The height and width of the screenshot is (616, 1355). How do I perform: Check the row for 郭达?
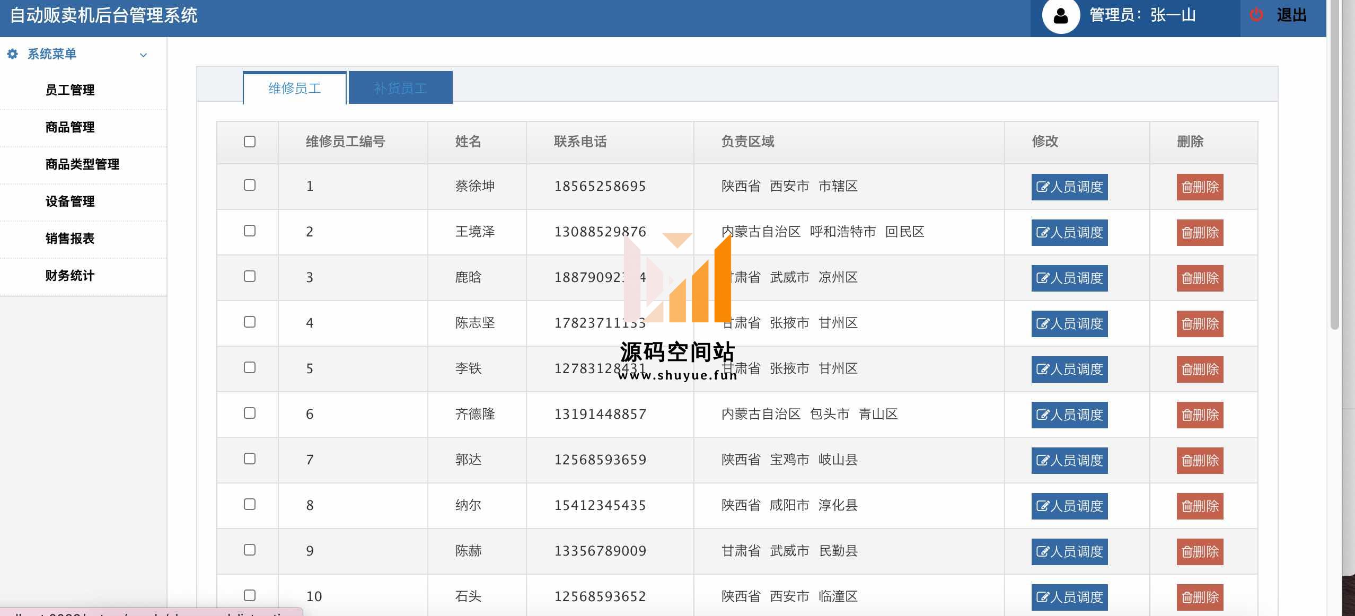click(x=250, y=459)
